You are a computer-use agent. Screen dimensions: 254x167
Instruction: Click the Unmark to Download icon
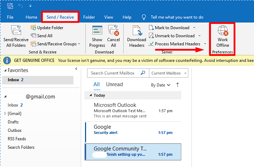click(x=151, y=36)
